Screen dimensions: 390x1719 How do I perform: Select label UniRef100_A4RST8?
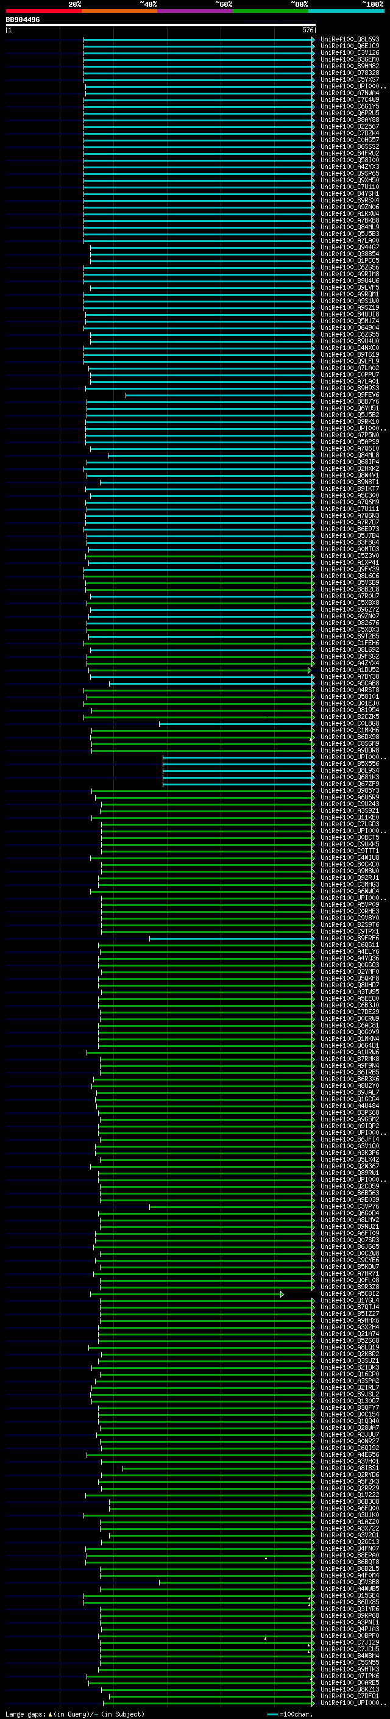[350, 689]
